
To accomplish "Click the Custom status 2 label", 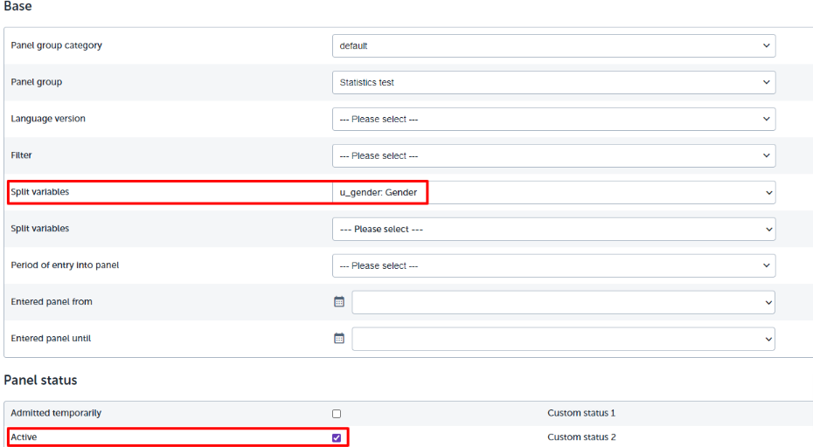I will click(581, 437).
